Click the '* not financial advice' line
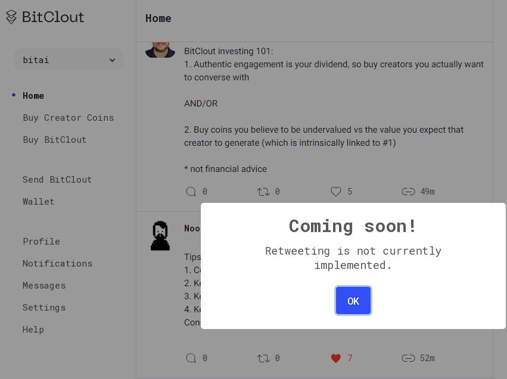 click(x=225, y=169)
